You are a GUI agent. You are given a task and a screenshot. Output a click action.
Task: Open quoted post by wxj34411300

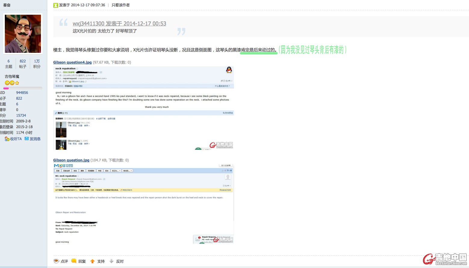[x=119, y=23]
